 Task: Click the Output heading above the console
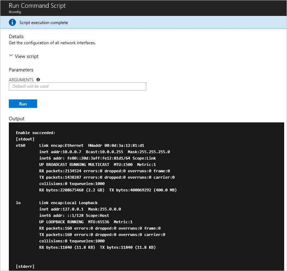(x=16, y=118)
